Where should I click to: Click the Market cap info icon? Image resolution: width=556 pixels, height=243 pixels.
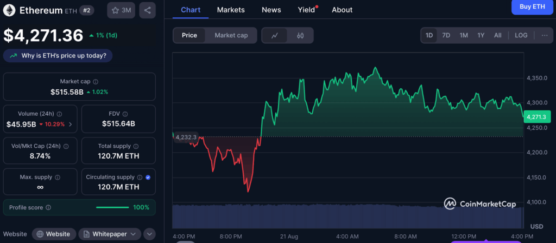point(96,81)
